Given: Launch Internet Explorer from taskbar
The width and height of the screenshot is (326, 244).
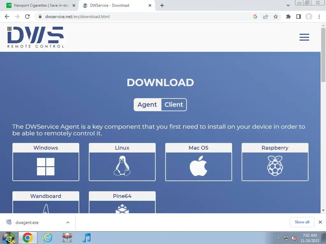Looking at the screenshot, I should [48, 238].
